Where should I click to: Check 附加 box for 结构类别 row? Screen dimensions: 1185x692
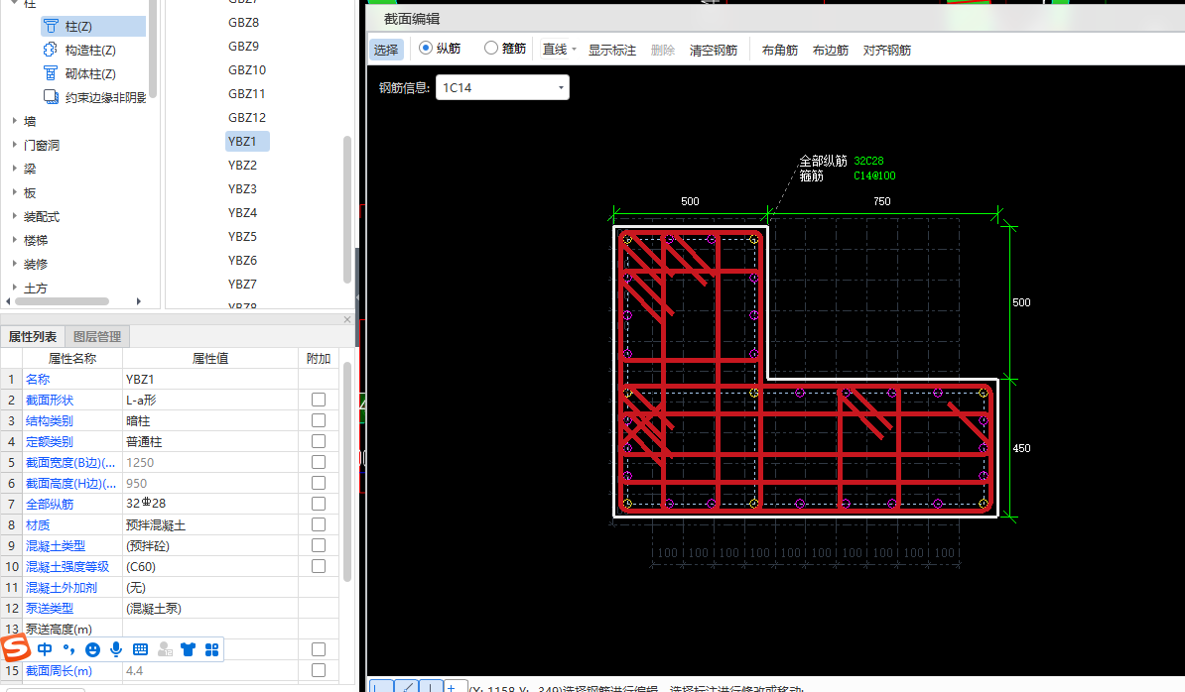pos(319,420)
